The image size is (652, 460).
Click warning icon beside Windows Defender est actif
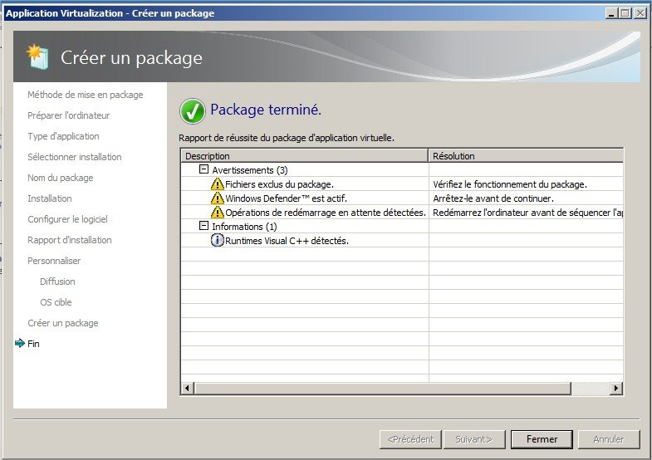218,198
